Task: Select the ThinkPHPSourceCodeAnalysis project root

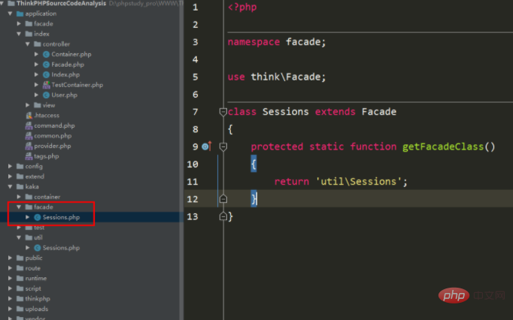Action: point(61,3)
